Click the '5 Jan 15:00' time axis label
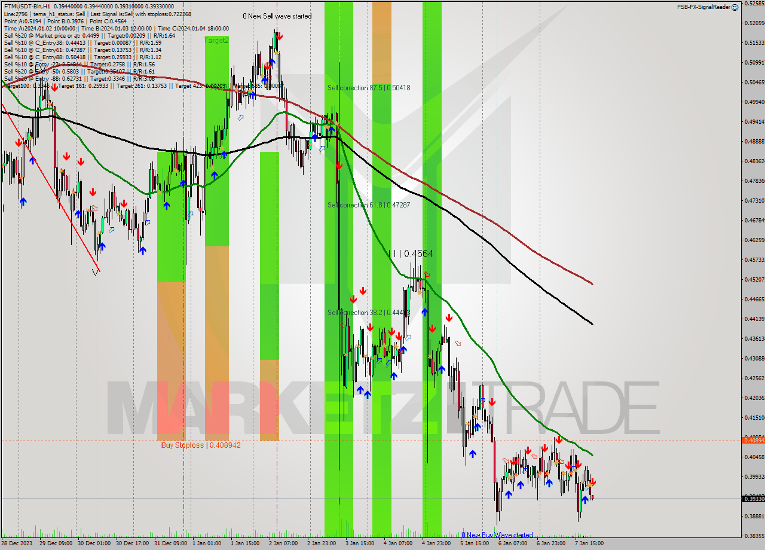The width and height of the screenshot is (765, 550). pyautogui.click(x=475, y=543)
